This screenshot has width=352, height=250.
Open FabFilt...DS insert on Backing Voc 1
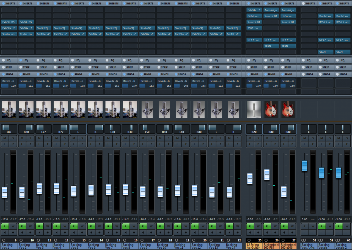[x=9, y=22]
